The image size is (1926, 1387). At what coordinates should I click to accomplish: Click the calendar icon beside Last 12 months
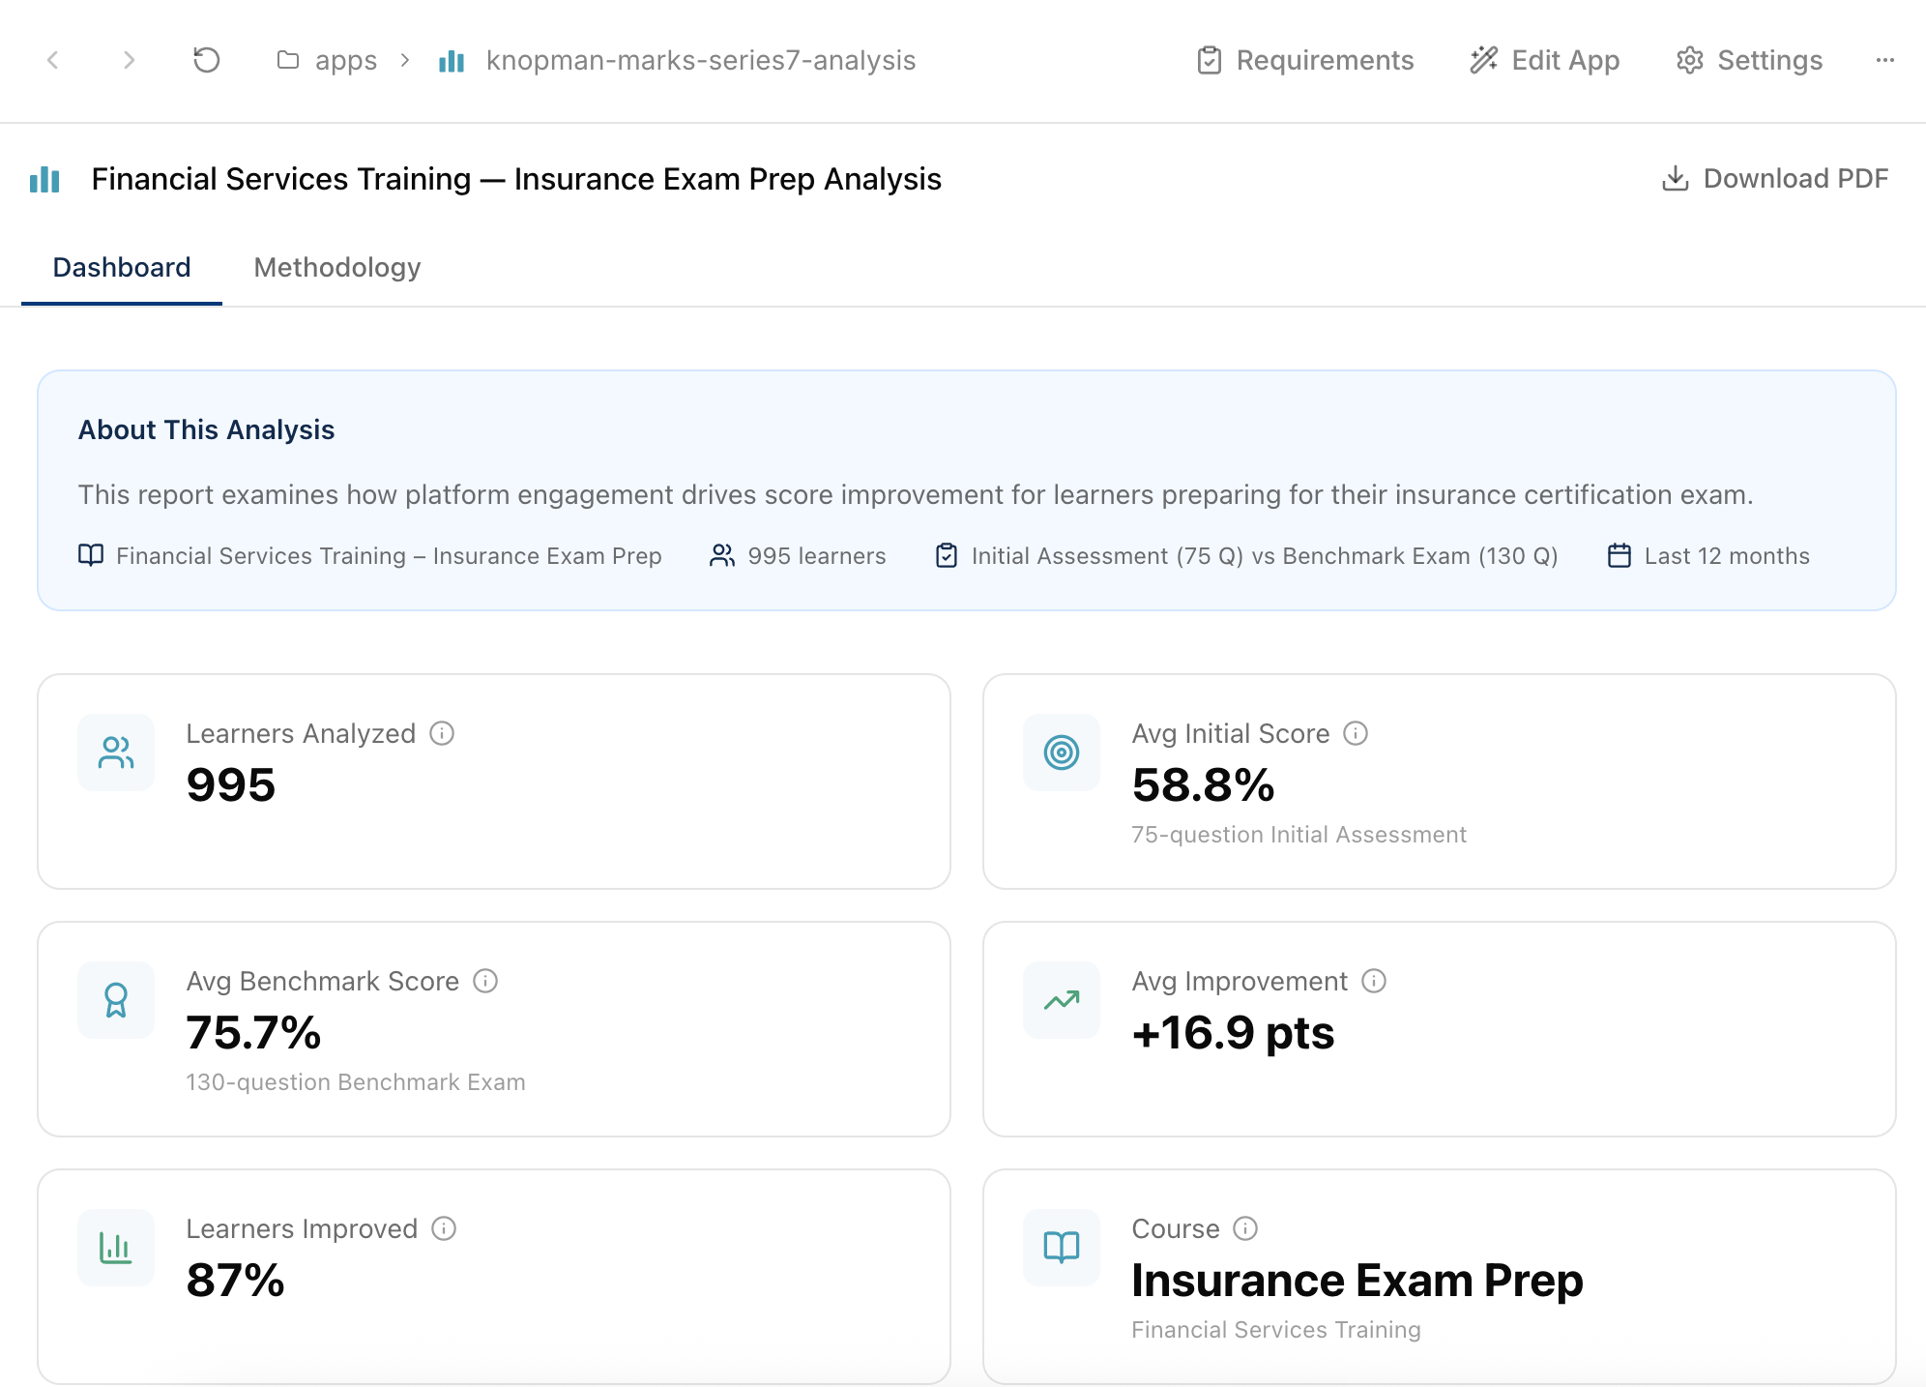tap(1620, 555)
